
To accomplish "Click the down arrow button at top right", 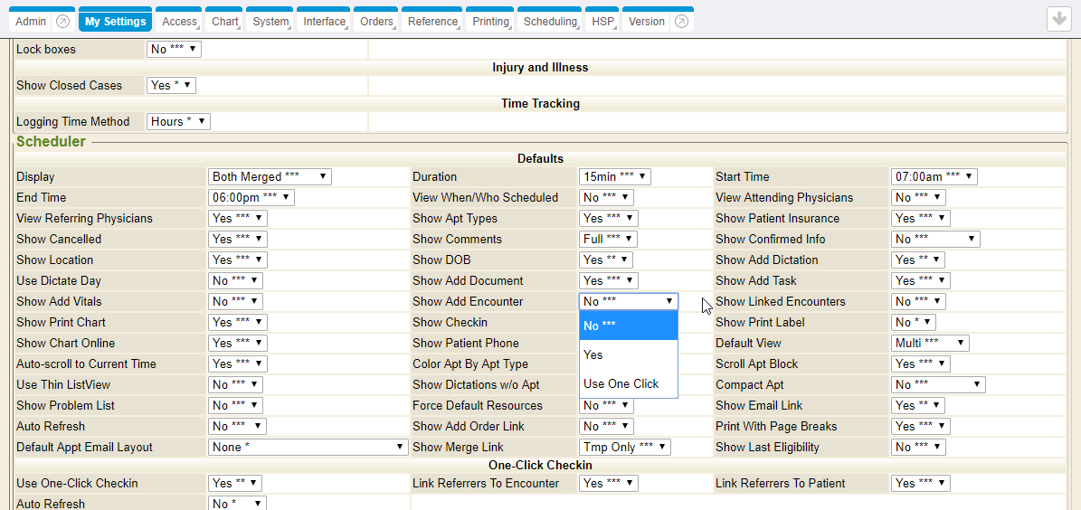I will coord(1058,19).
